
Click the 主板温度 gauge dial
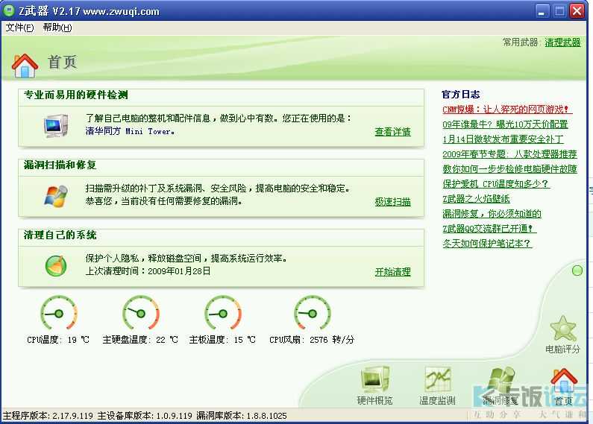click(x=223, y=313)
